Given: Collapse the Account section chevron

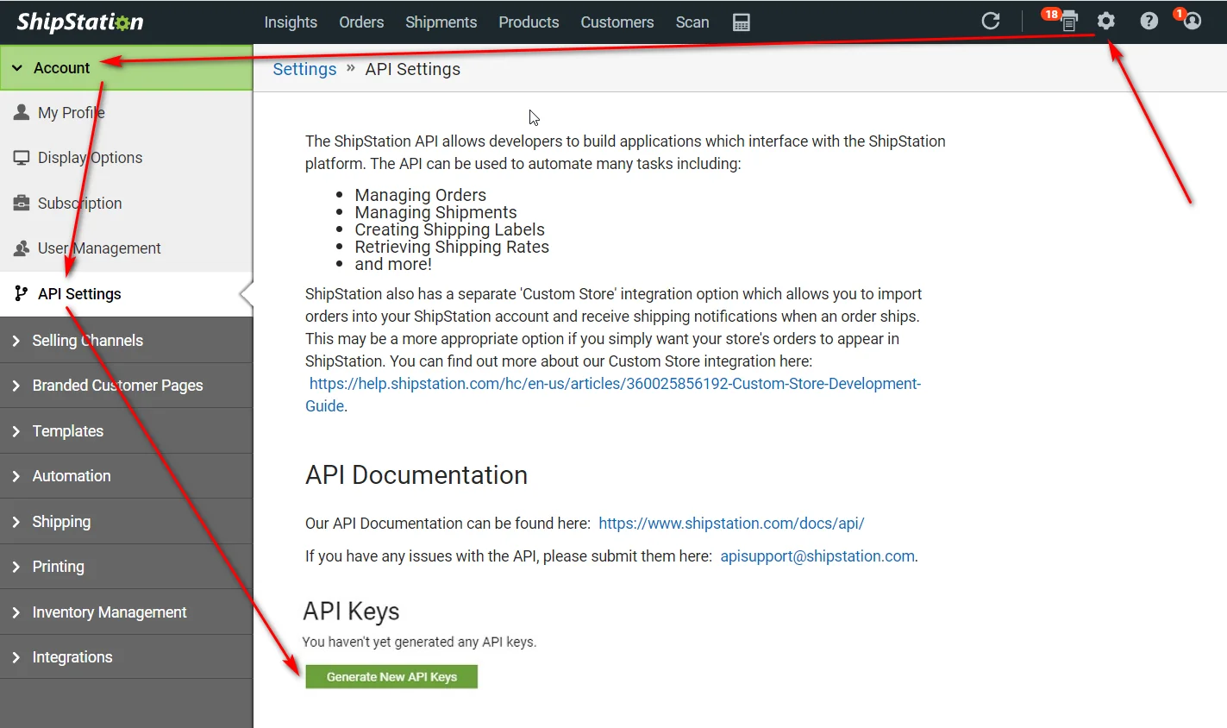Looking at the screenshot, I should click(x=17, y=68).
